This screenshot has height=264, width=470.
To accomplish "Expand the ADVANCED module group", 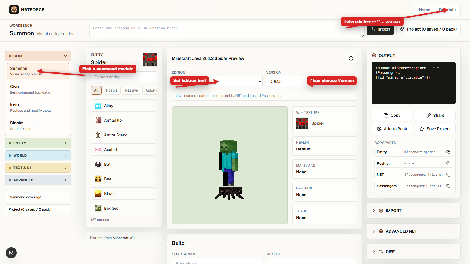I will (38, 180).
